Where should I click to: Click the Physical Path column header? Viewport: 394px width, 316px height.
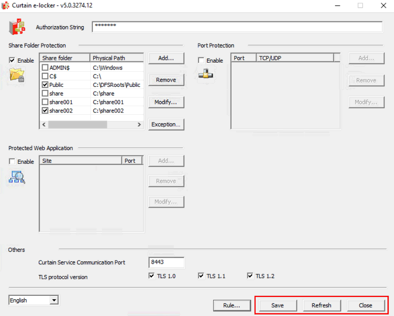click(117, 58)
